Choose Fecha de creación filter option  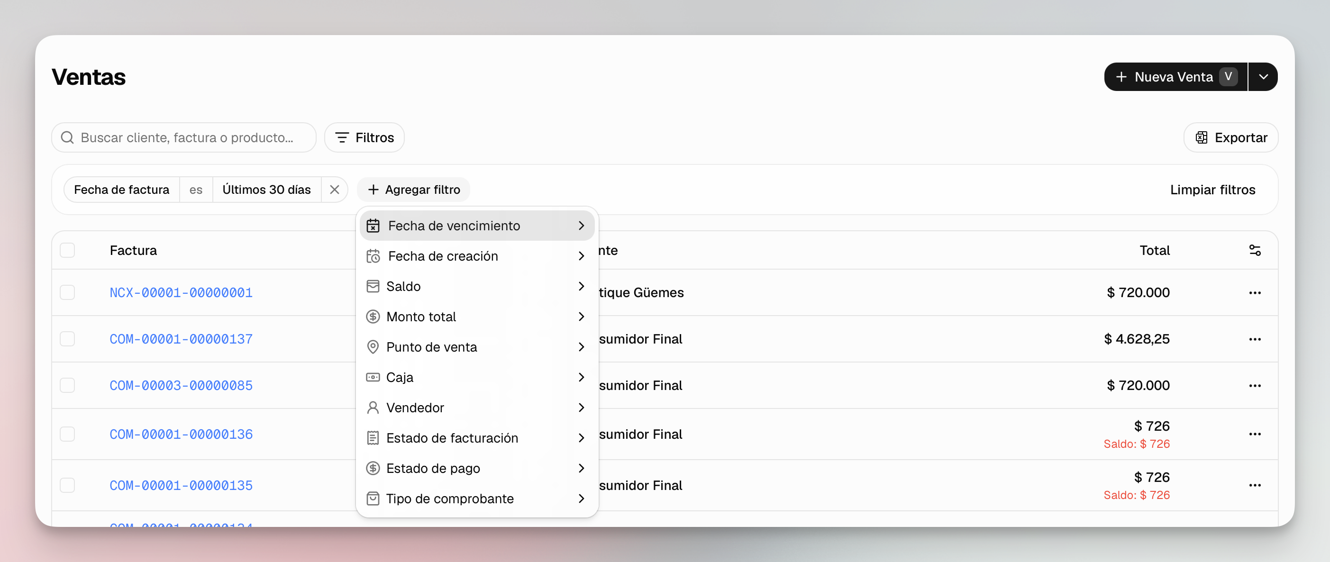477,256
